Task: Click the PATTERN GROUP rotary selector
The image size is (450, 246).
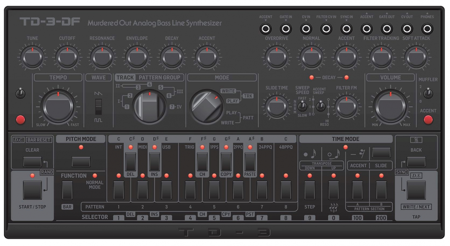Action: click(149, 107)
